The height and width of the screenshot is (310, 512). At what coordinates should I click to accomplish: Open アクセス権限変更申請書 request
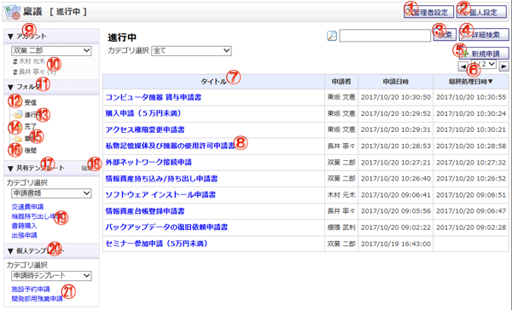tap(145, 129)
